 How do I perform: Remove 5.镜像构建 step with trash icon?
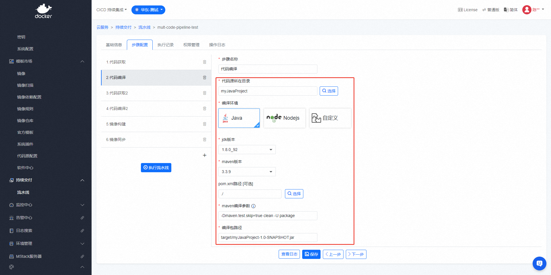[x=205, y=124]
